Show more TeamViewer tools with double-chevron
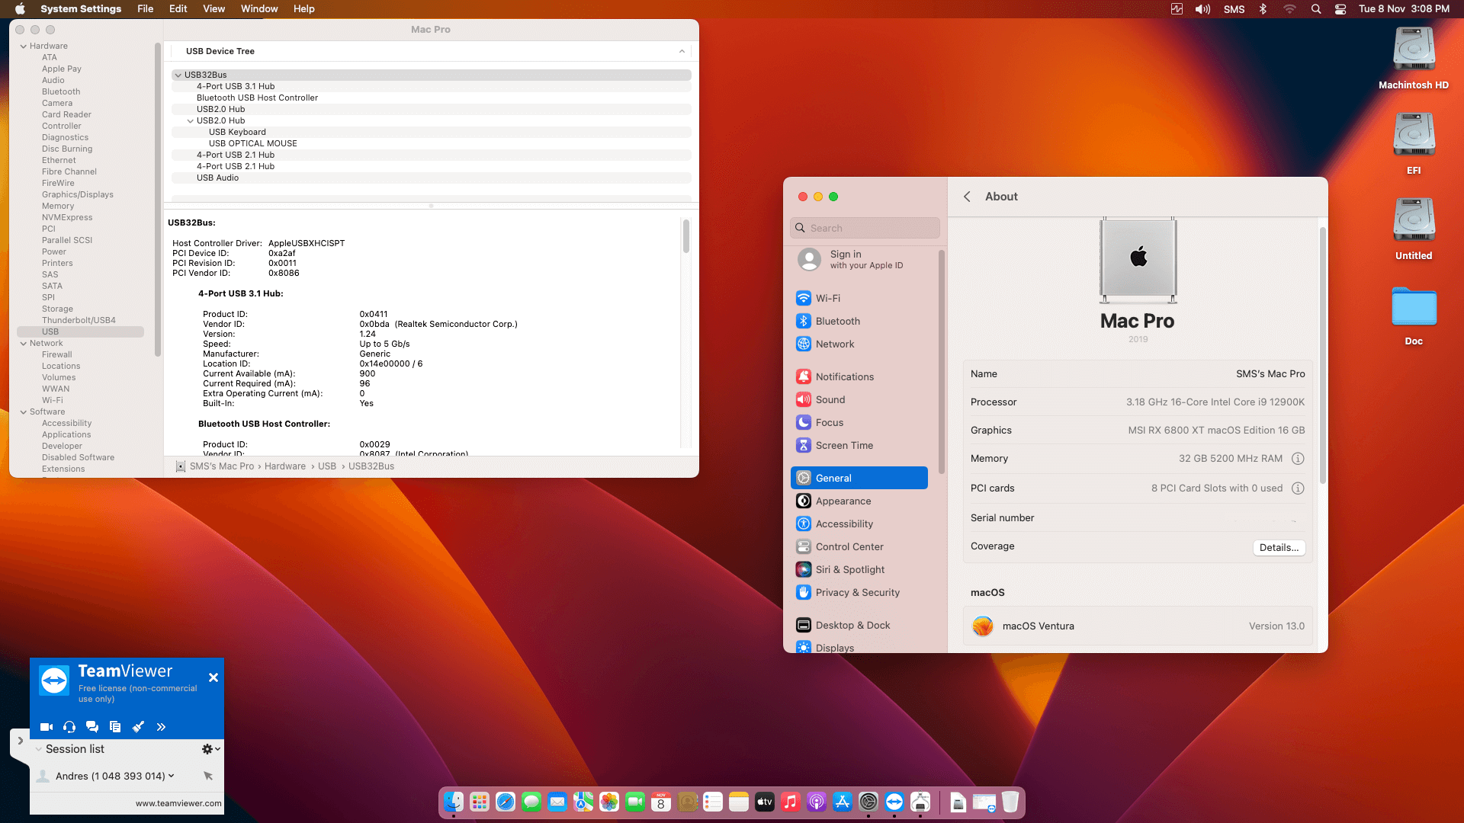The height and width of the screenshot is (823, 1464). point(161,727)
